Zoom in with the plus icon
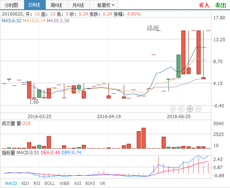Screen dimensions: 230x188 (190, 109)
